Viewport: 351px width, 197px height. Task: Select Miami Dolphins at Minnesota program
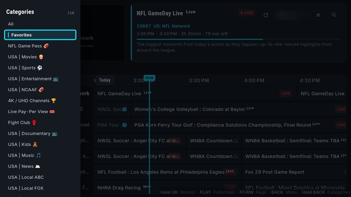294,188
